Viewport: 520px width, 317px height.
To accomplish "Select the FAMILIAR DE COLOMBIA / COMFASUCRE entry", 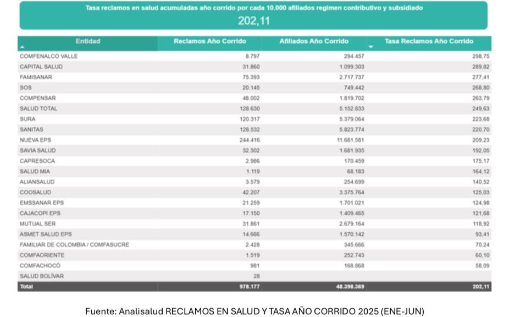I will point(74,244).
